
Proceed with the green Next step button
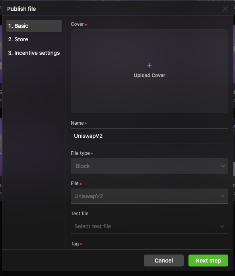208,261
